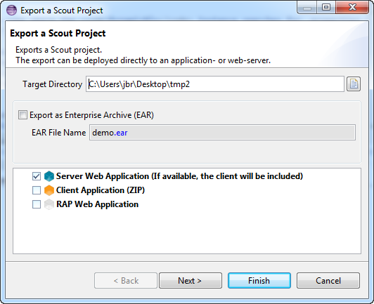Click the orange Client Application icon
The height and width of the screenshot is (304, 374).
[49, 190]
